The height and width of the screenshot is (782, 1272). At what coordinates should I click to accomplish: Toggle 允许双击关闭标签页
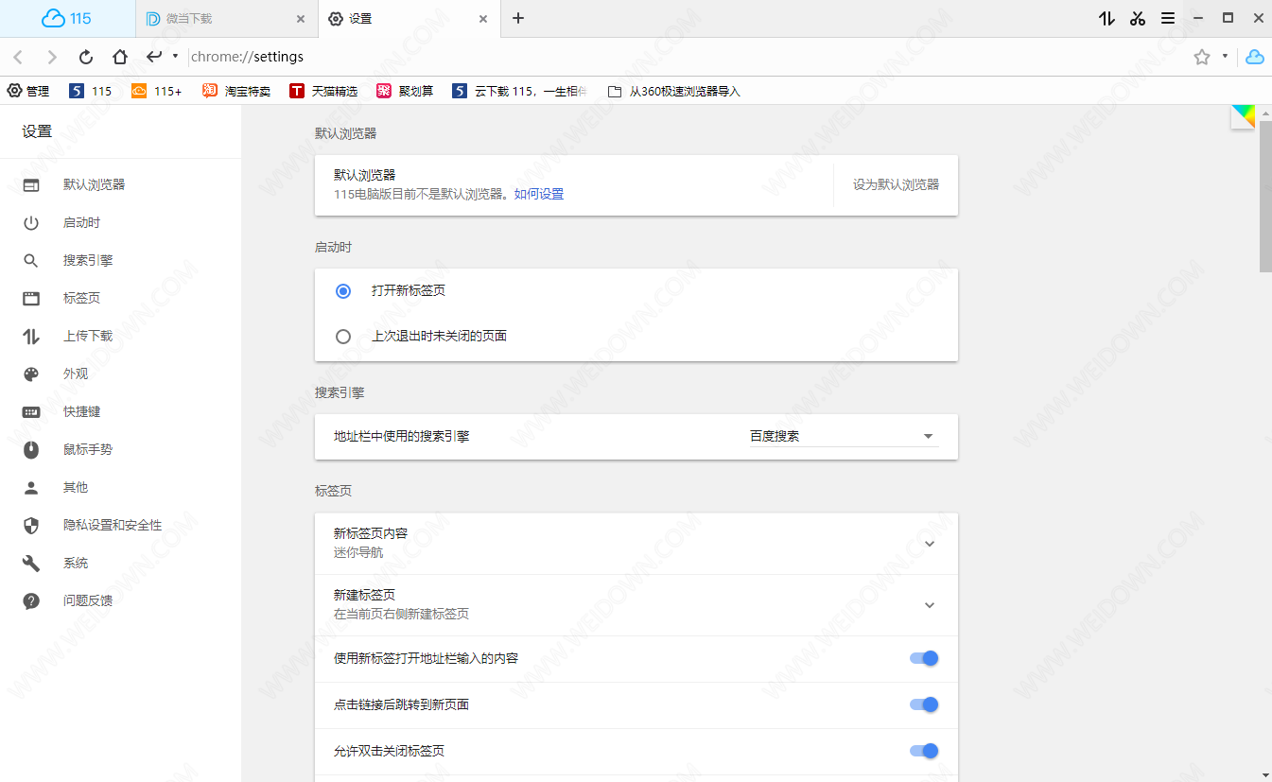click(x=924, y=751)
